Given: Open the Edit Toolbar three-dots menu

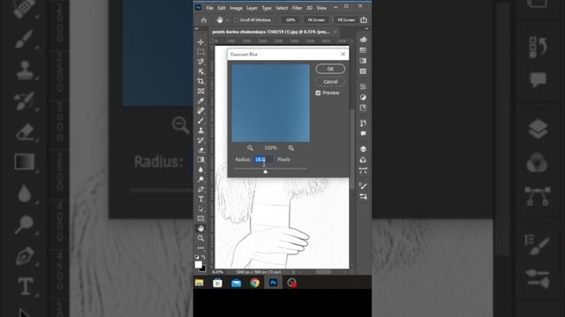Looking at the screenshot, I should point(200,248).
